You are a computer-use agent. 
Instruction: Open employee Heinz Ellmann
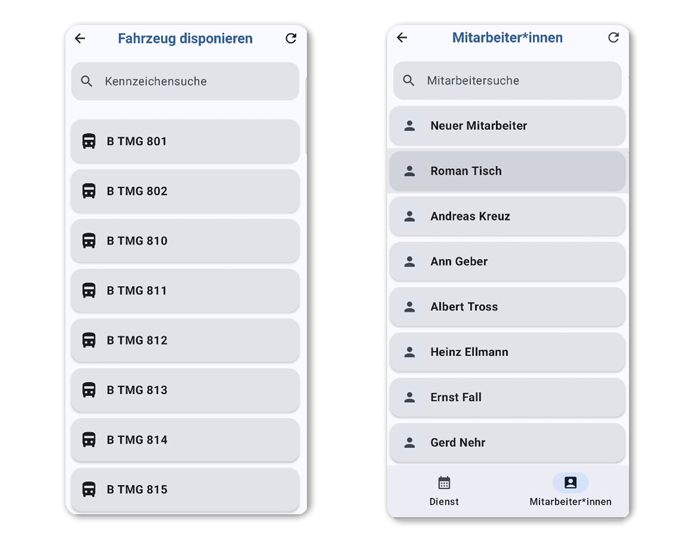pyautogui.click(x=507, y=352)
